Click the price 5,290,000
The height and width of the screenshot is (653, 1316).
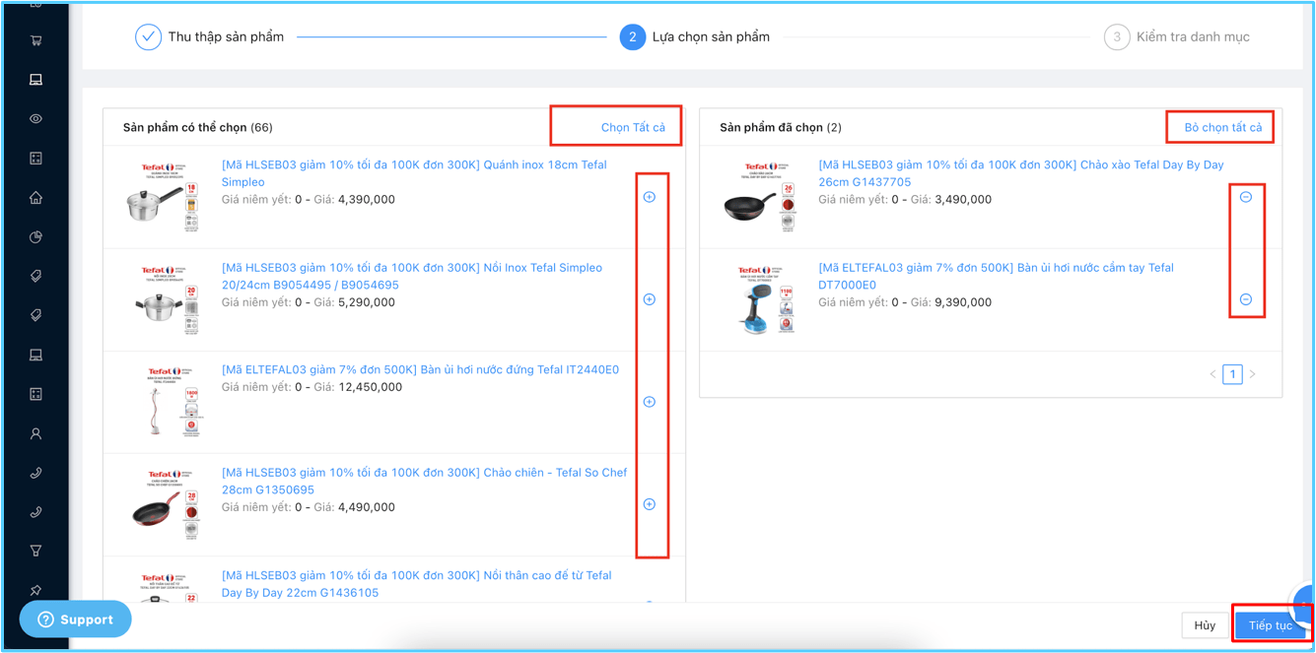coord(367,302)
